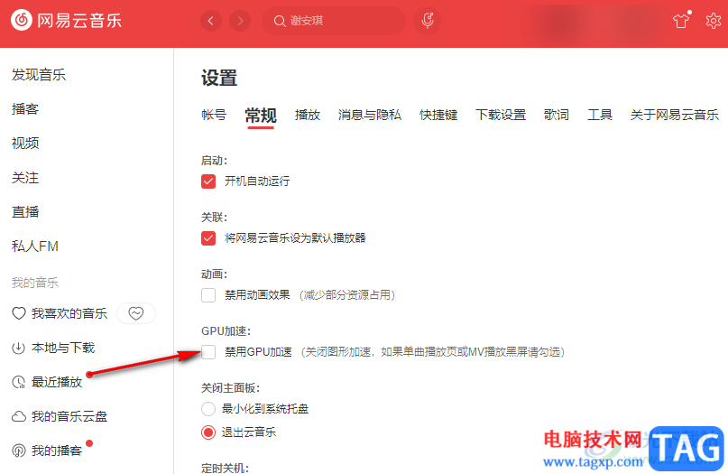The width and height of the screenshot is (728, 474).
Task: Click the 关联: section label
Action: click(x=214, y=218)
